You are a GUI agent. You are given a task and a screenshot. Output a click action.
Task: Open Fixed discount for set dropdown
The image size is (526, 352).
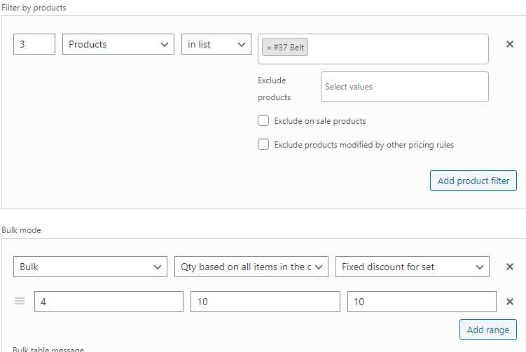click(413, 267)
